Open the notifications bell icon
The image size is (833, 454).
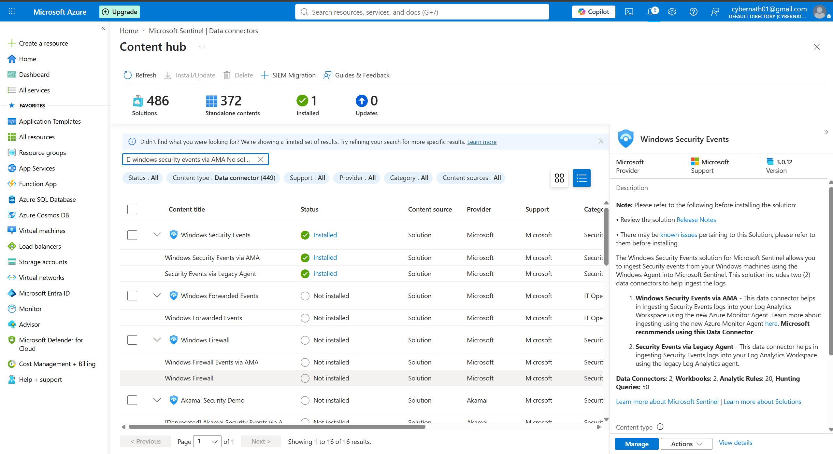click(651, 12)
